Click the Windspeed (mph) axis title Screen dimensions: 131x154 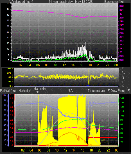point(21,2)
